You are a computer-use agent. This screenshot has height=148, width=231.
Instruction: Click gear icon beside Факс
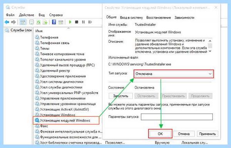[37, 126]
